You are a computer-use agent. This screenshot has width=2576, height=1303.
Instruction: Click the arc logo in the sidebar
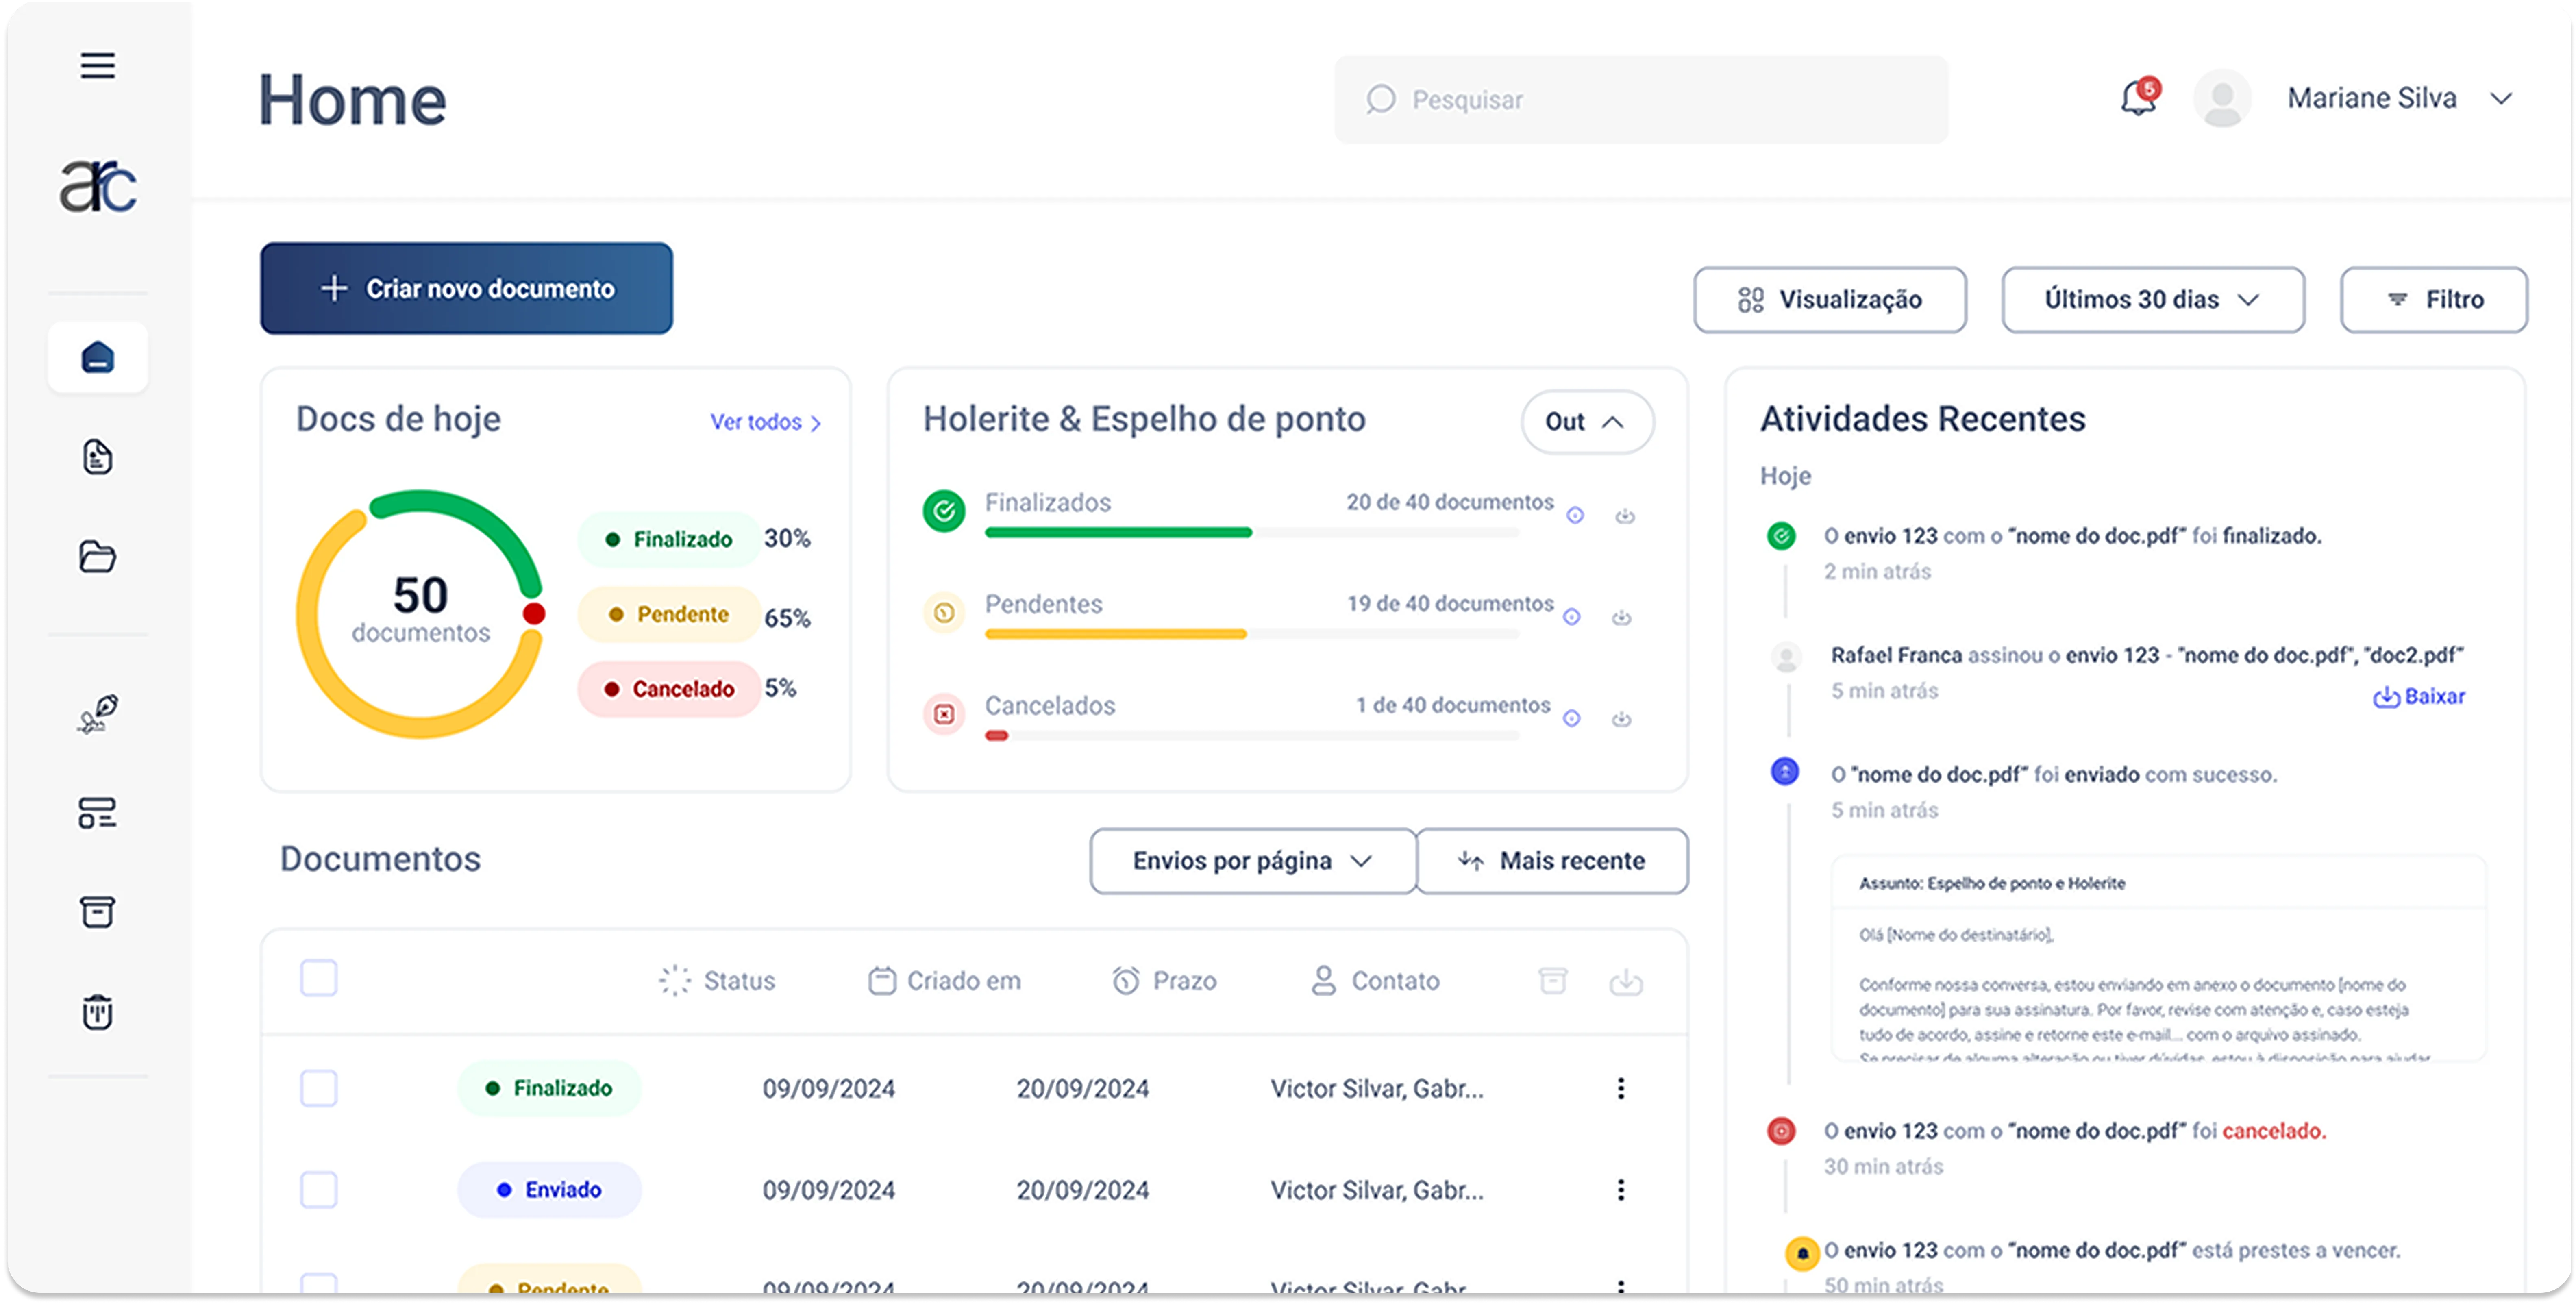click(x=98, y=186)
